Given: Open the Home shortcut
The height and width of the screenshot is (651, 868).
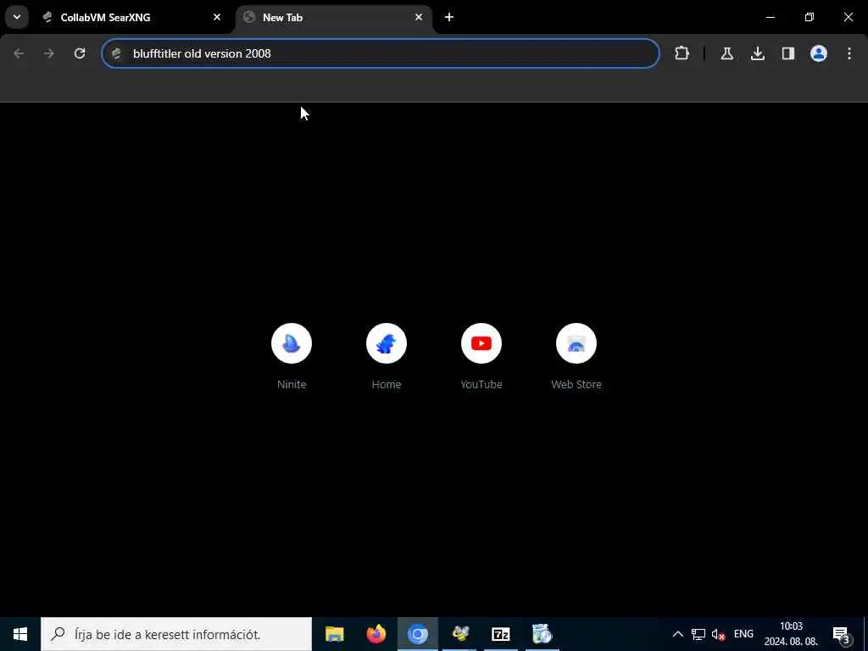Looking at the screenshot, I should pos(387,357).
